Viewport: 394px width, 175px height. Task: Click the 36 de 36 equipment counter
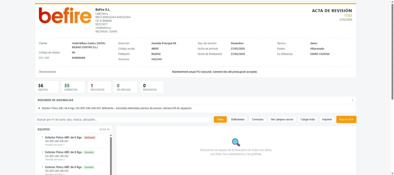pyautogui.click(x=105, y=130)
